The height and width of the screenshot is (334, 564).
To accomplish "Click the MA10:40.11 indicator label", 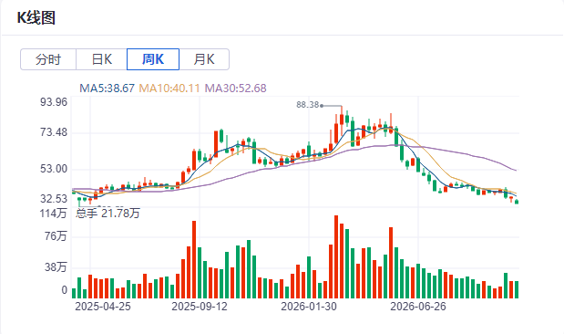I will pos(169,89).
